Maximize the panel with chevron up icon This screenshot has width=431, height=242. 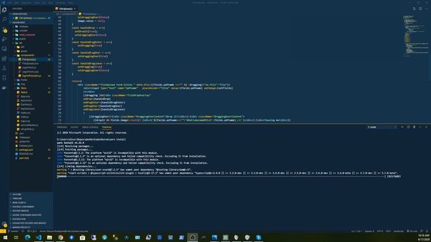[x=420, y=127]
